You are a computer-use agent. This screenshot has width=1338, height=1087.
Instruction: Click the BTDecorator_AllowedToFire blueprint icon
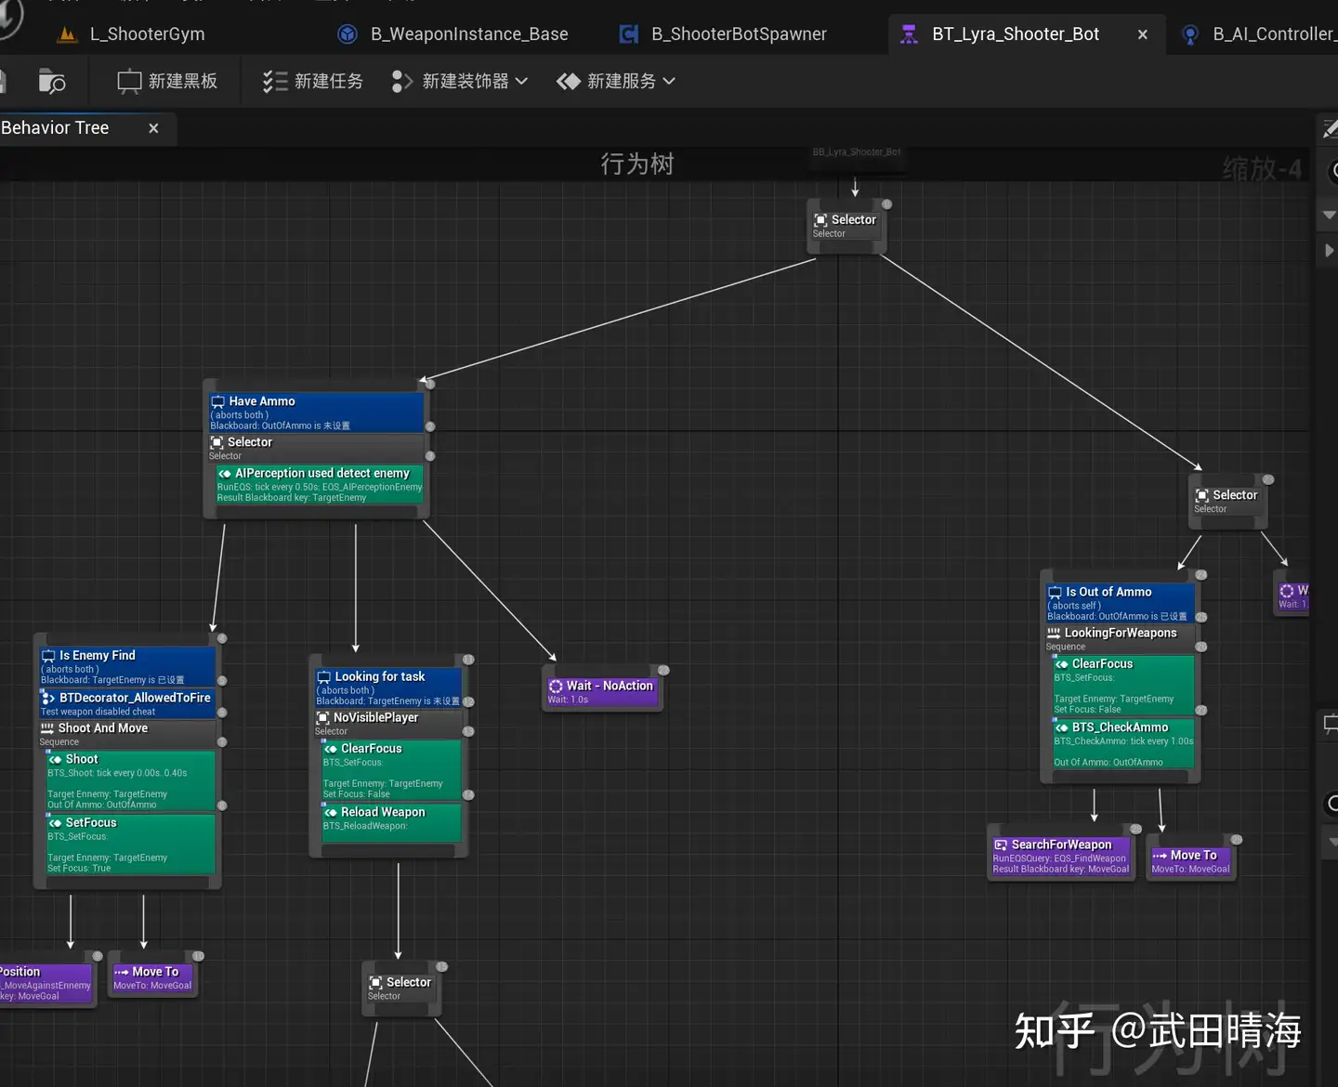(48, 698)
